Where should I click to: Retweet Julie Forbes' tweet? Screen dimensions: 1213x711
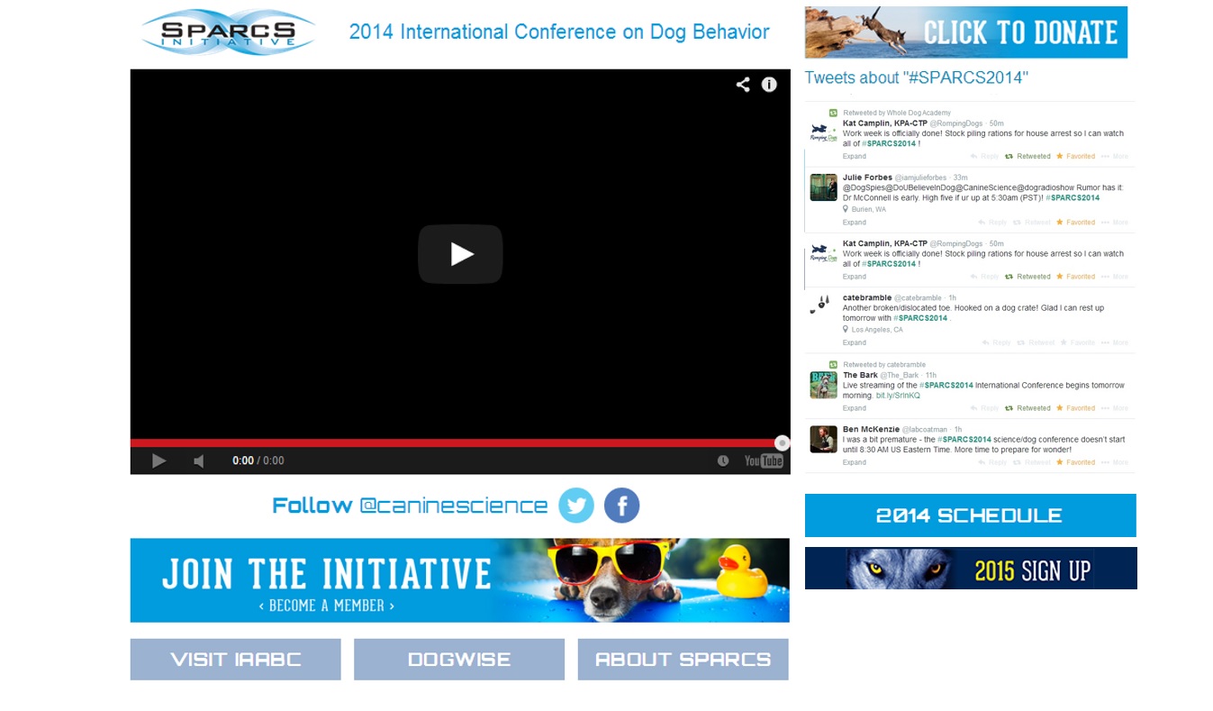coord(1032,223)
